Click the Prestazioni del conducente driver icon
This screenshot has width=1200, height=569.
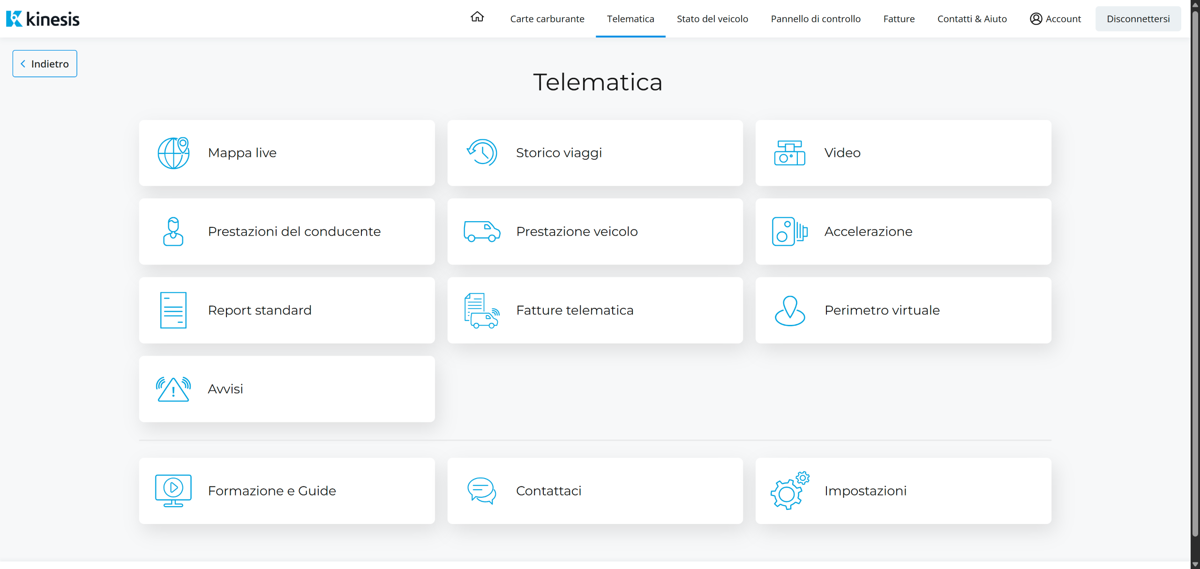173,232
